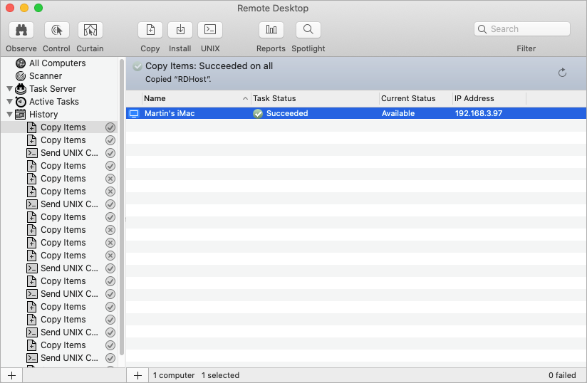Open the UNIX command tool
Screen dimensions: 587x383
point(210,30)
